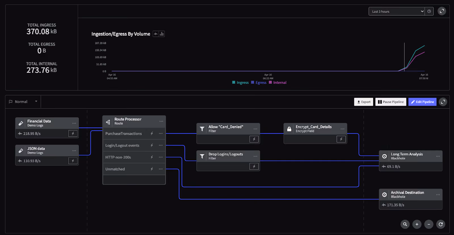Click the JSON data 110.93 B/s rate
Viewport: 454px width, 235px height.
coord(32,161)
